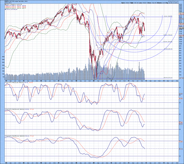Click the 0.0% Fibonacci level label
The height and width of the screenshot is (164, 184).
(168, 16)
